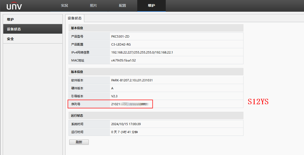This screenshot has height=155, width=304.
Task: Select uptime value 0 天 7 小时 41 分钟
Action: (124, 132)
